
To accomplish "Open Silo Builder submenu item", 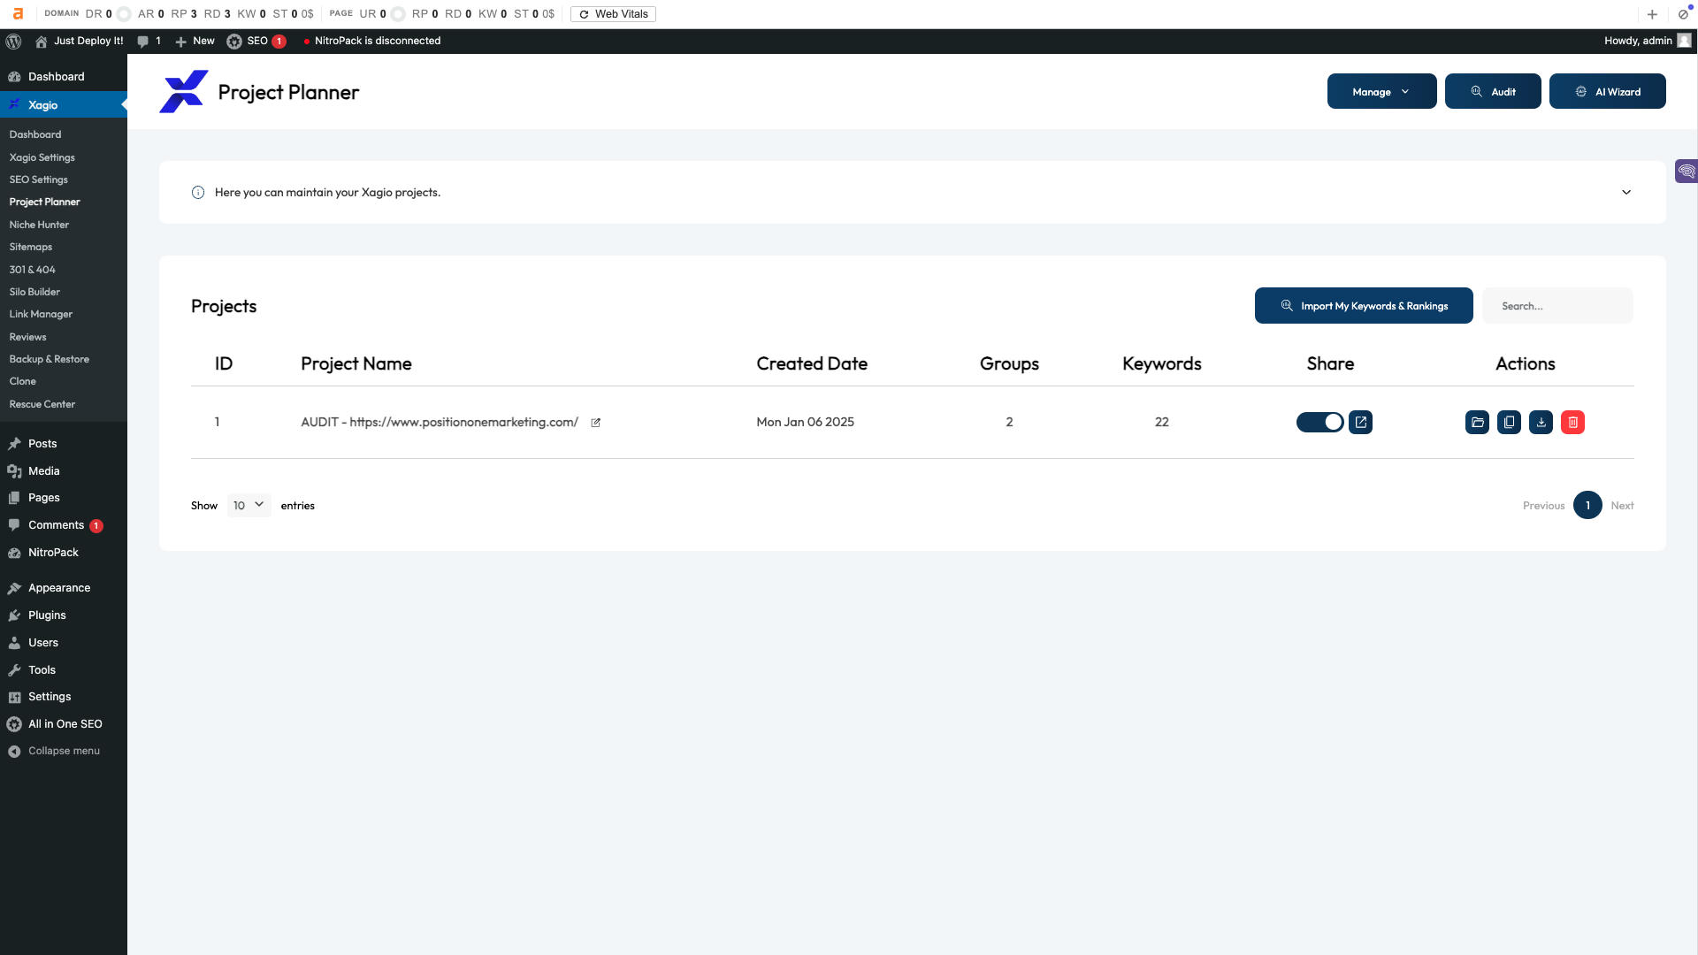I will [34, 292].
